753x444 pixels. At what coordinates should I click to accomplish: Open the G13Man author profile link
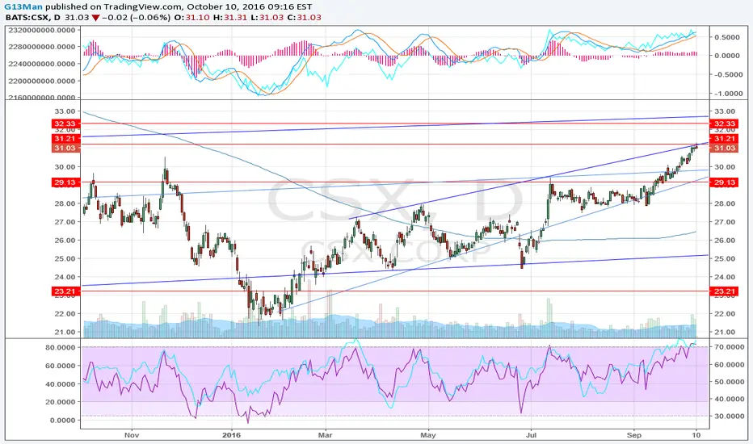24,7
